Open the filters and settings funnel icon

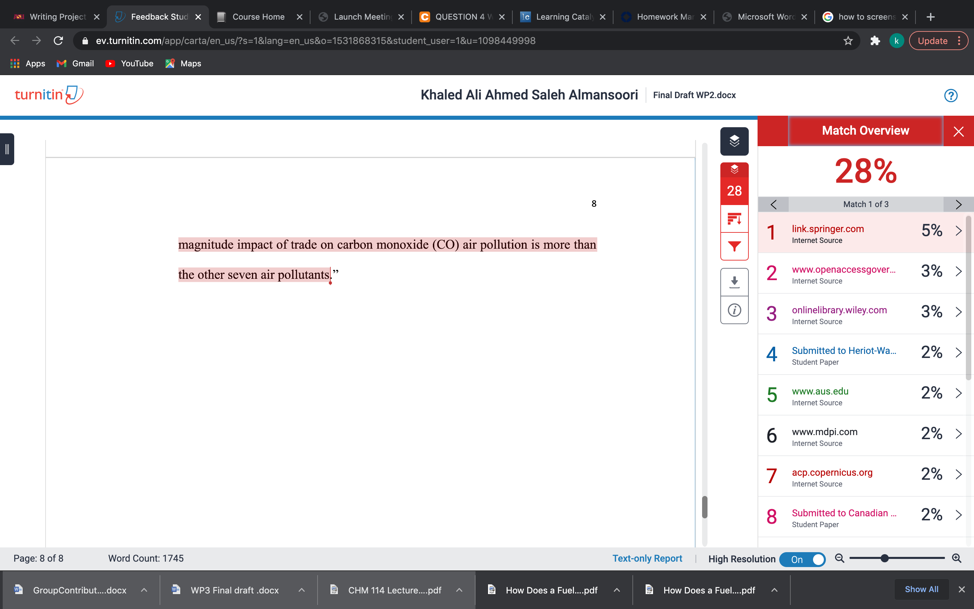(x=734, y=246)
